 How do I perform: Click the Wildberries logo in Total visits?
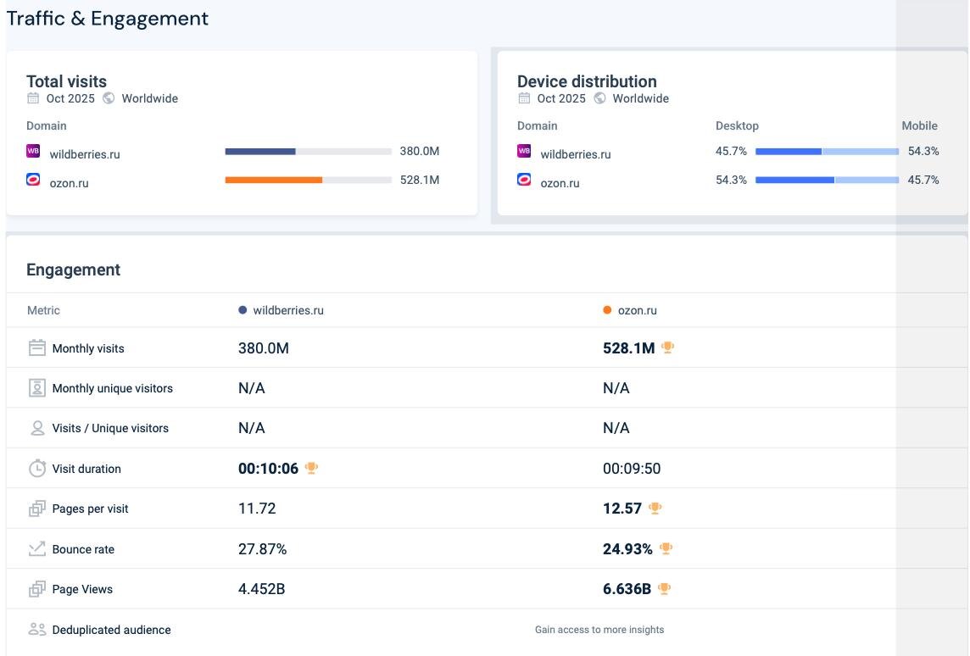pyautogui.click(x=33, y=151)
